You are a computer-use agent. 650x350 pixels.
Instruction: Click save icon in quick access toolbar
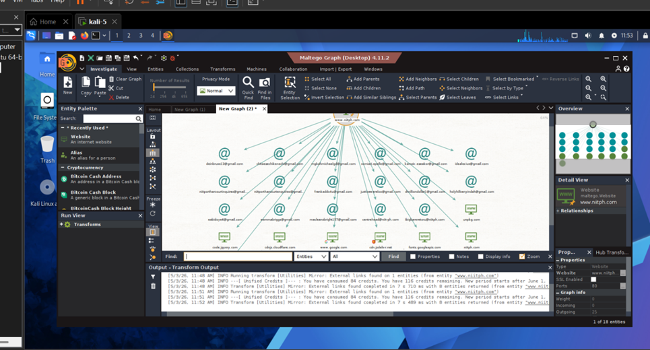coord(108,58)
